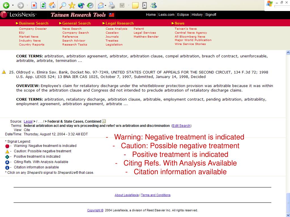
Task: Click the yellow note icon
Action: pyautogui.click(x=135, y=5)
